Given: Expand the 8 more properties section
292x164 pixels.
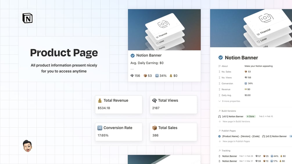Looking at the screenshot, I should point(229,101).
